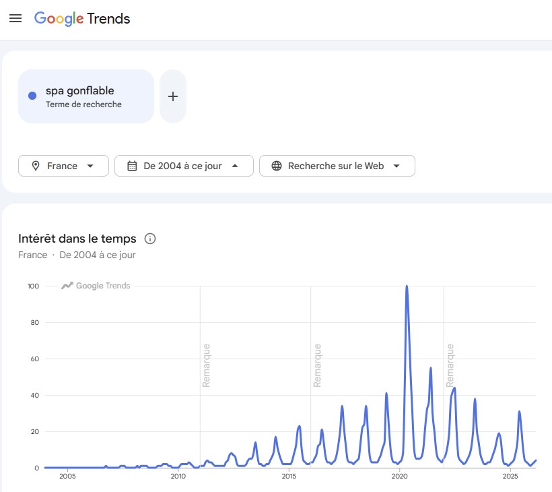Select the 'Recherche sur le Web' label
552x492 pixels.
[335, 166]
